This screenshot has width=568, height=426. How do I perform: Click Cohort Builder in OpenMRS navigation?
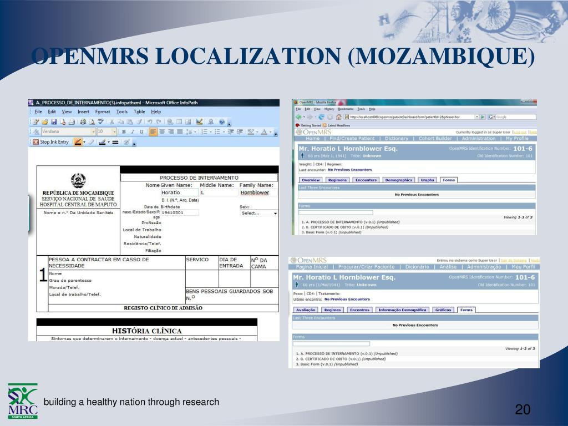pos(435,138)
